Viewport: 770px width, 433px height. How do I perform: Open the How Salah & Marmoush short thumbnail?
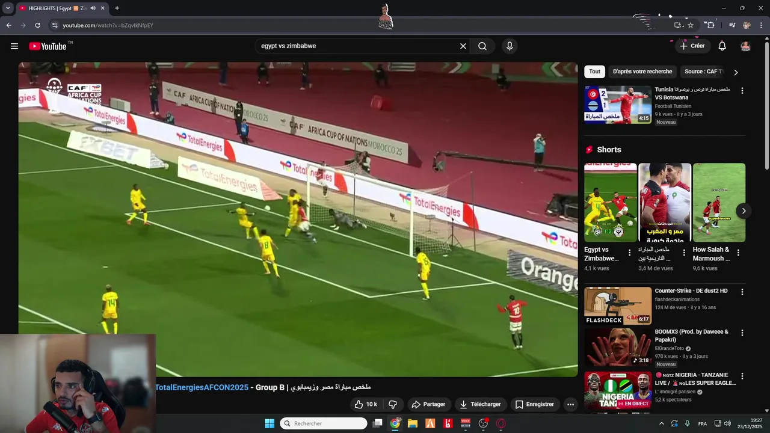tap(719, 202)
